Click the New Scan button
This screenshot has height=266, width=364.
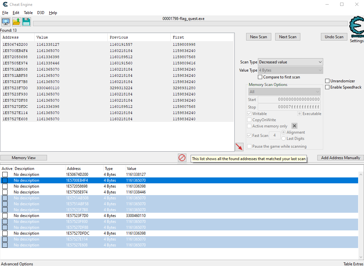[x=259, y=37]
